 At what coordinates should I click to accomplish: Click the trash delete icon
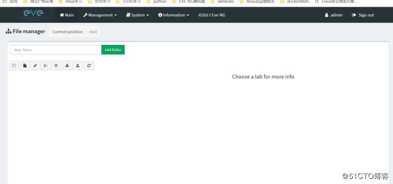point(56,66)
